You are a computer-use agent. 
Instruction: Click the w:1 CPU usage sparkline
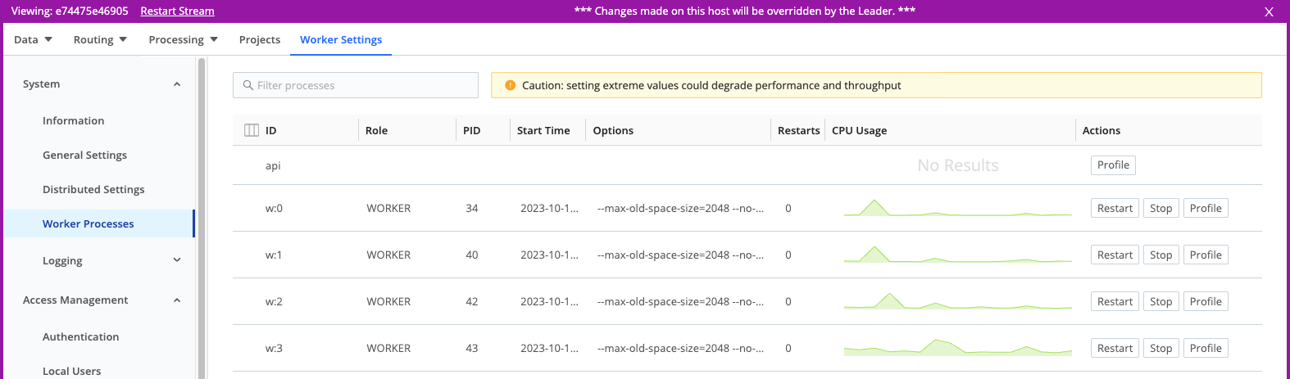pyautogui.click(x=958, y=255)
